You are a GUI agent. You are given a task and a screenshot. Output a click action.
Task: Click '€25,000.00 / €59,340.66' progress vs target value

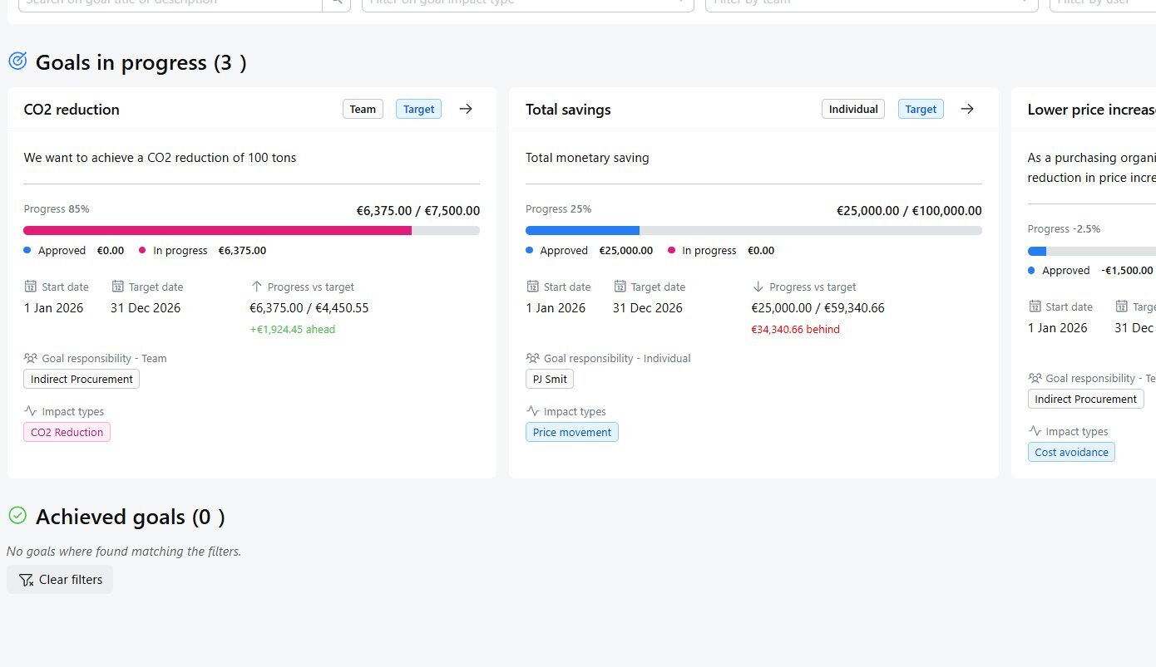pyautogui.click(x=818, y=307)
